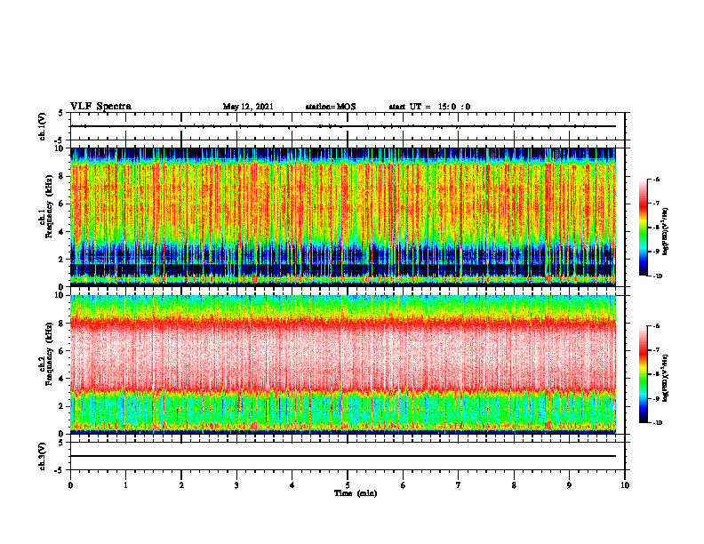Viewport: 704px width, 544px height.
Task: Click the "-10" label on ch.1 color bar
Action: (x=657, y=276)
